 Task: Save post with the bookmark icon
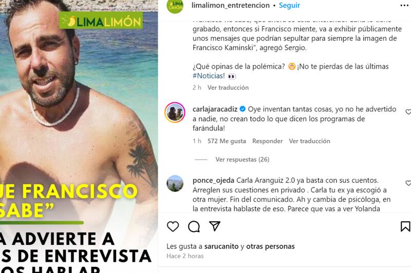(x=405, y=226)
